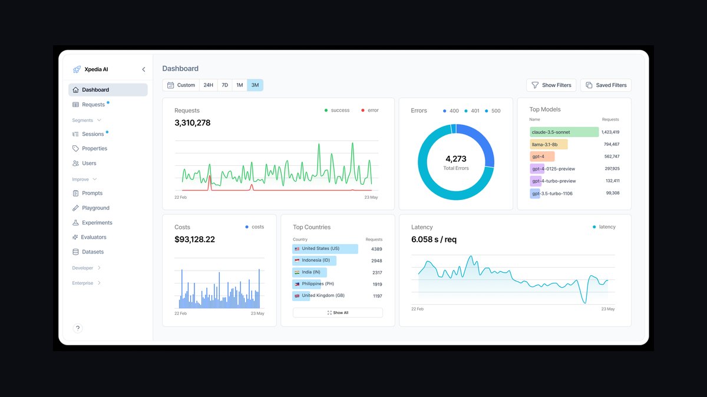The height and width of the screenshot is (397, 707).
Task: Switch to the 7D time range
Action: [x=224, y=85]
